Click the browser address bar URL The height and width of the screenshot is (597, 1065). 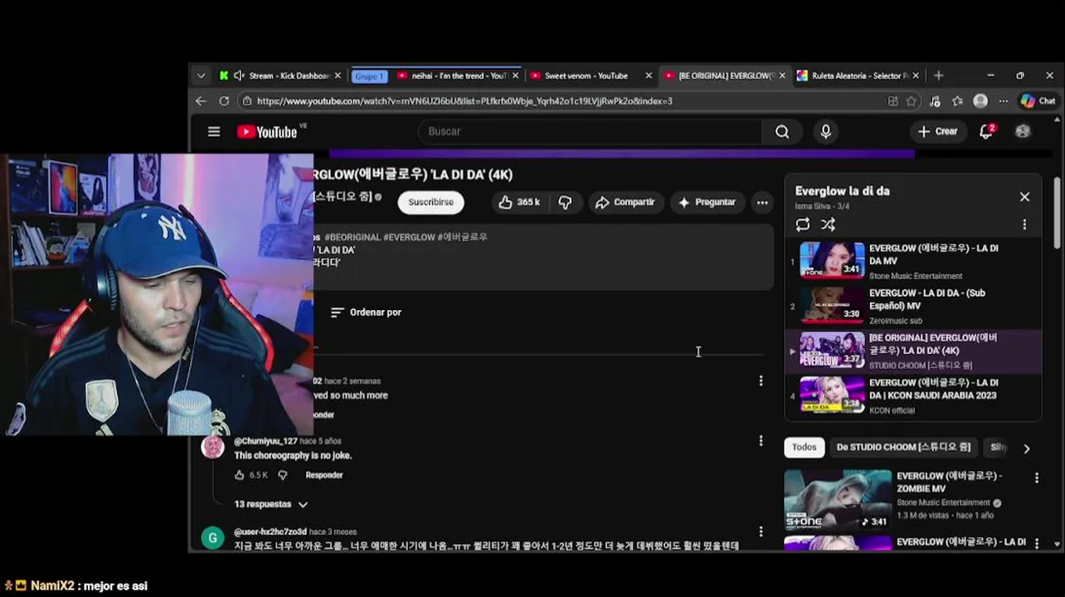click(464, 101)
